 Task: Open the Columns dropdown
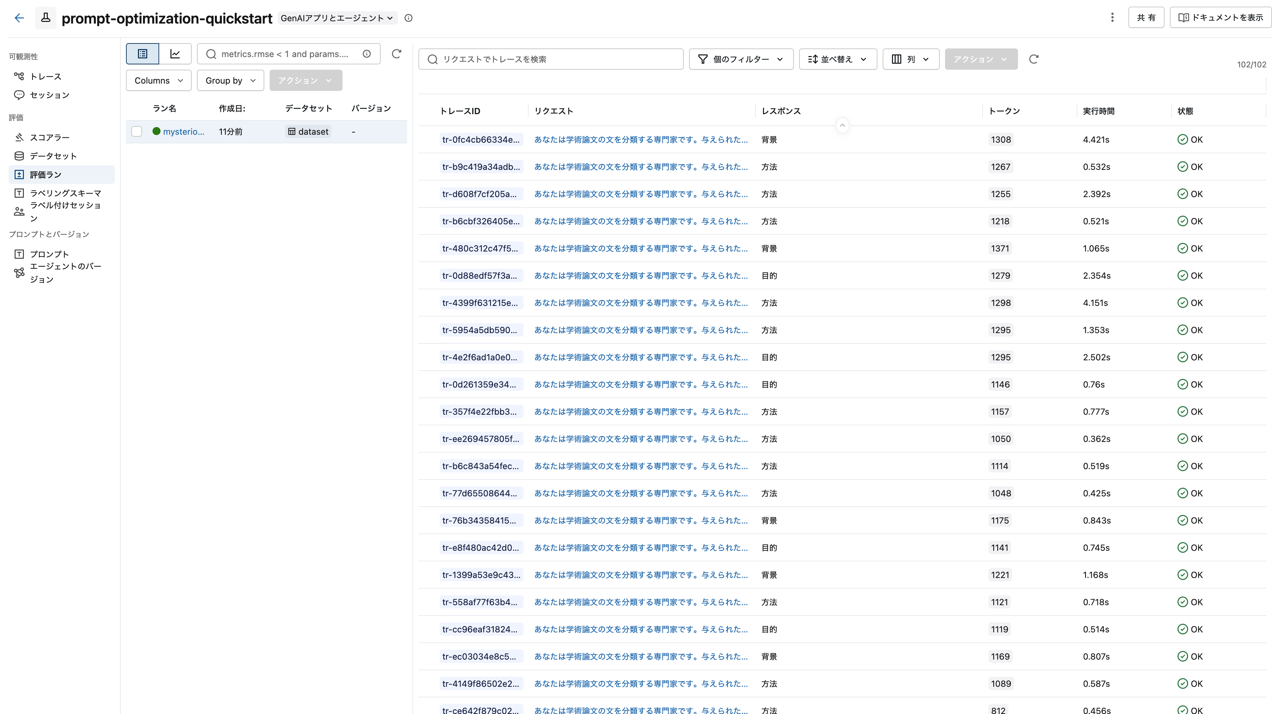(x=158, y=80)
